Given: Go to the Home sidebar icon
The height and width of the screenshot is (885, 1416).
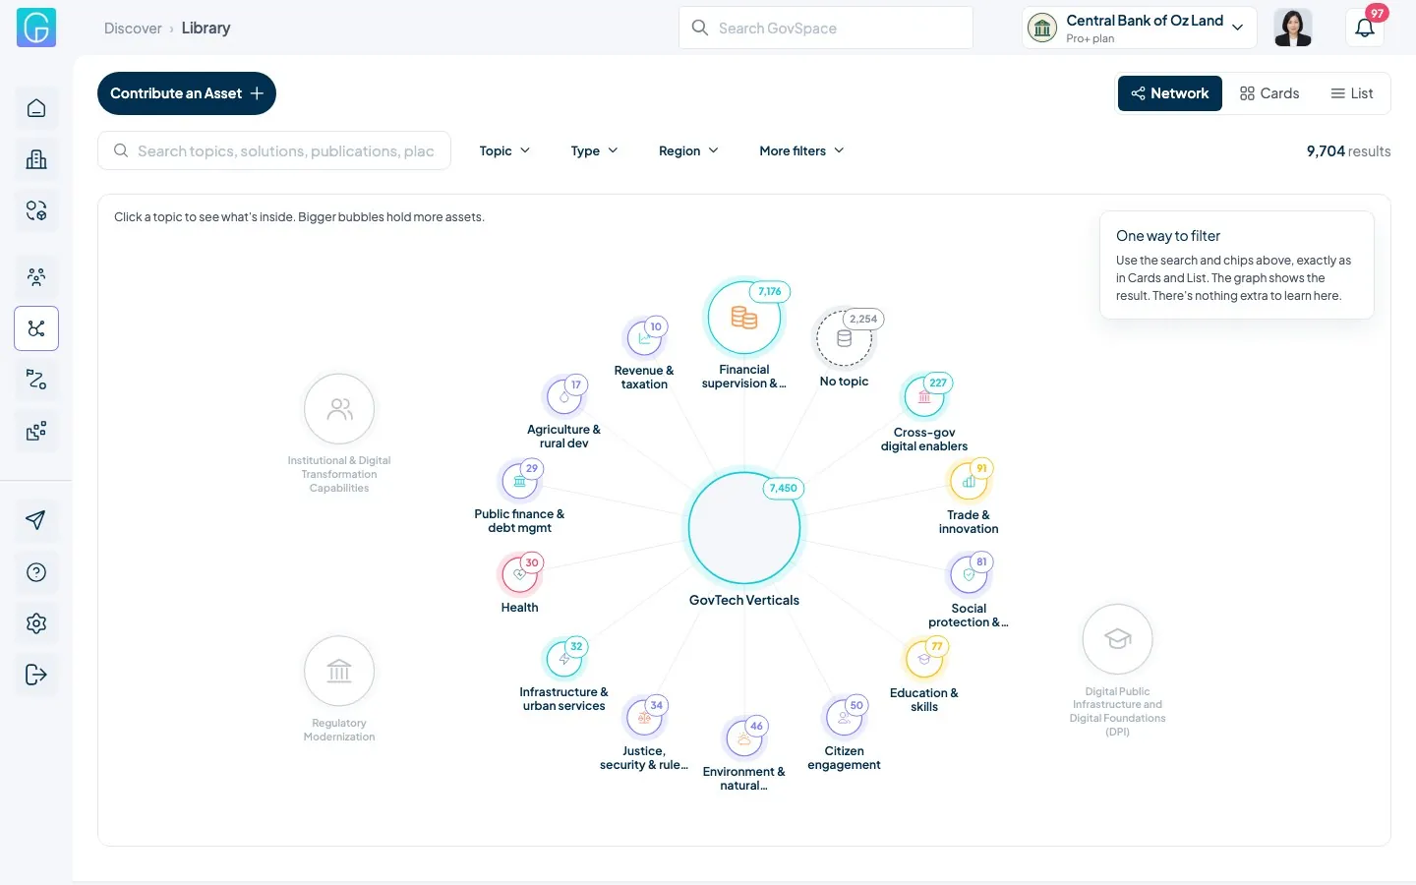Looking at the screenshot, I should (36, 108).
